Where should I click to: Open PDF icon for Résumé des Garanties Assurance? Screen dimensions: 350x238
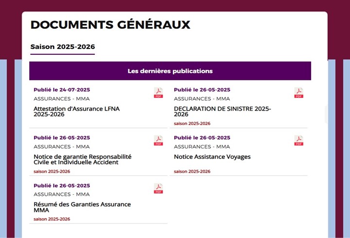[x=158, y=189]
